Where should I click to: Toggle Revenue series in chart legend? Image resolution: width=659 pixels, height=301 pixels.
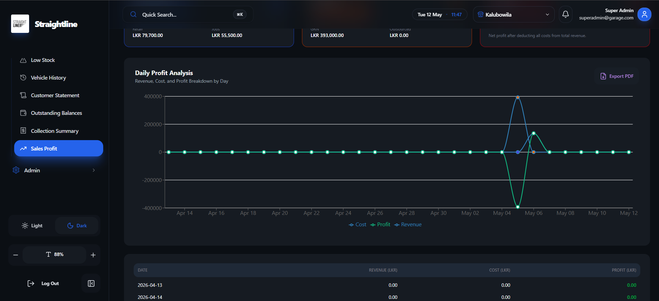coord(408,225)
